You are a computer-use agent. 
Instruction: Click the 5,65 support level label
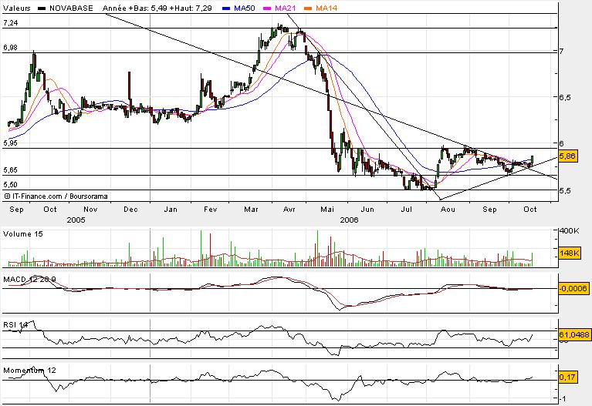(x=10, y=170)
